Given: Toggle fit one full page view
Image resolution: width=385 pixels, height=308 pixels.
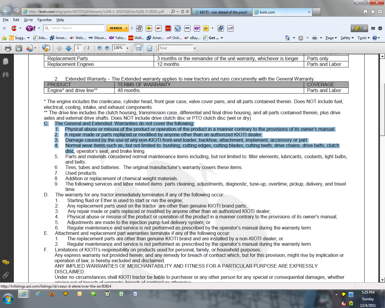Looking at the screenshot, I should (x=149, y=48).
